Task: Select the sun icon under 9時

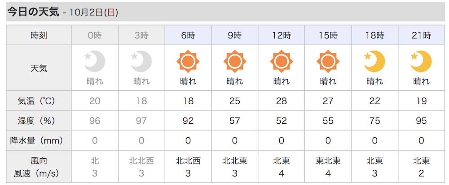Action: (235, 61)
